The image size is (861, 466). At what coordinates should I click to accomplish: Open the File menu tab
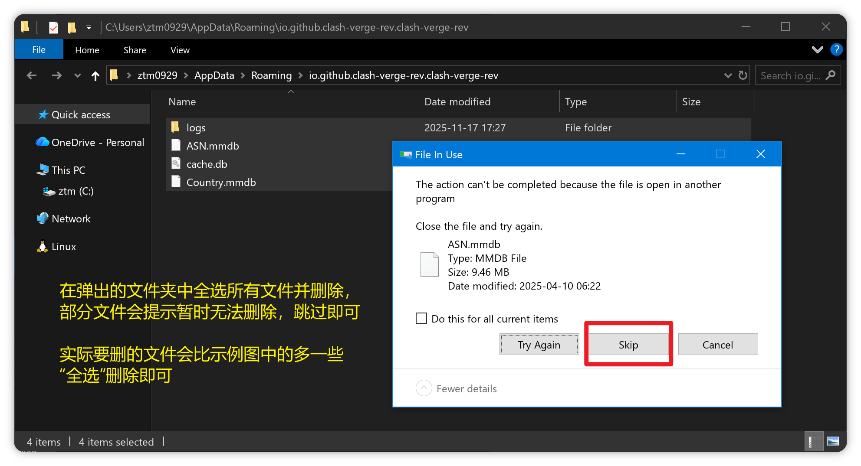tap(39, 49)
